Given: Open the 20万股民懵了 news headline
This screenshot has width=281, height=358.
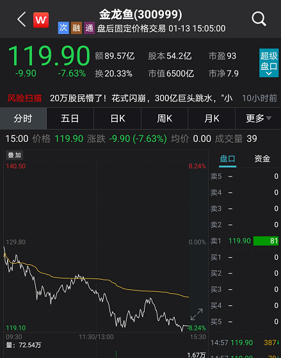Looking at the screenshot, I should (x=141, y=98).
